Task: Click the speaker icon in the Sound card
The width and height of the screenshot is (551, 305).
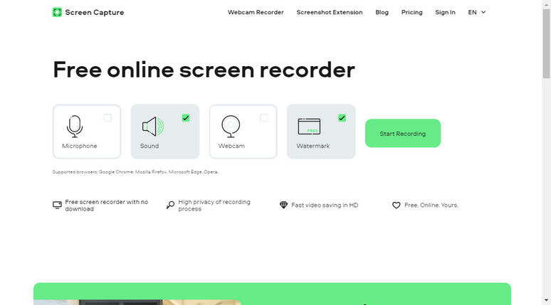Action: click(x=153, y=127)
